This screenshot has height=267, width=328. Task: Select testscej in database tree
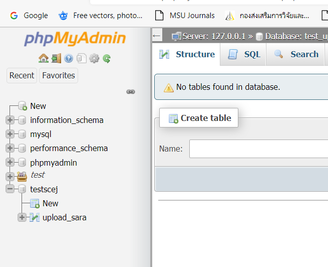click(x=44, y=189)
